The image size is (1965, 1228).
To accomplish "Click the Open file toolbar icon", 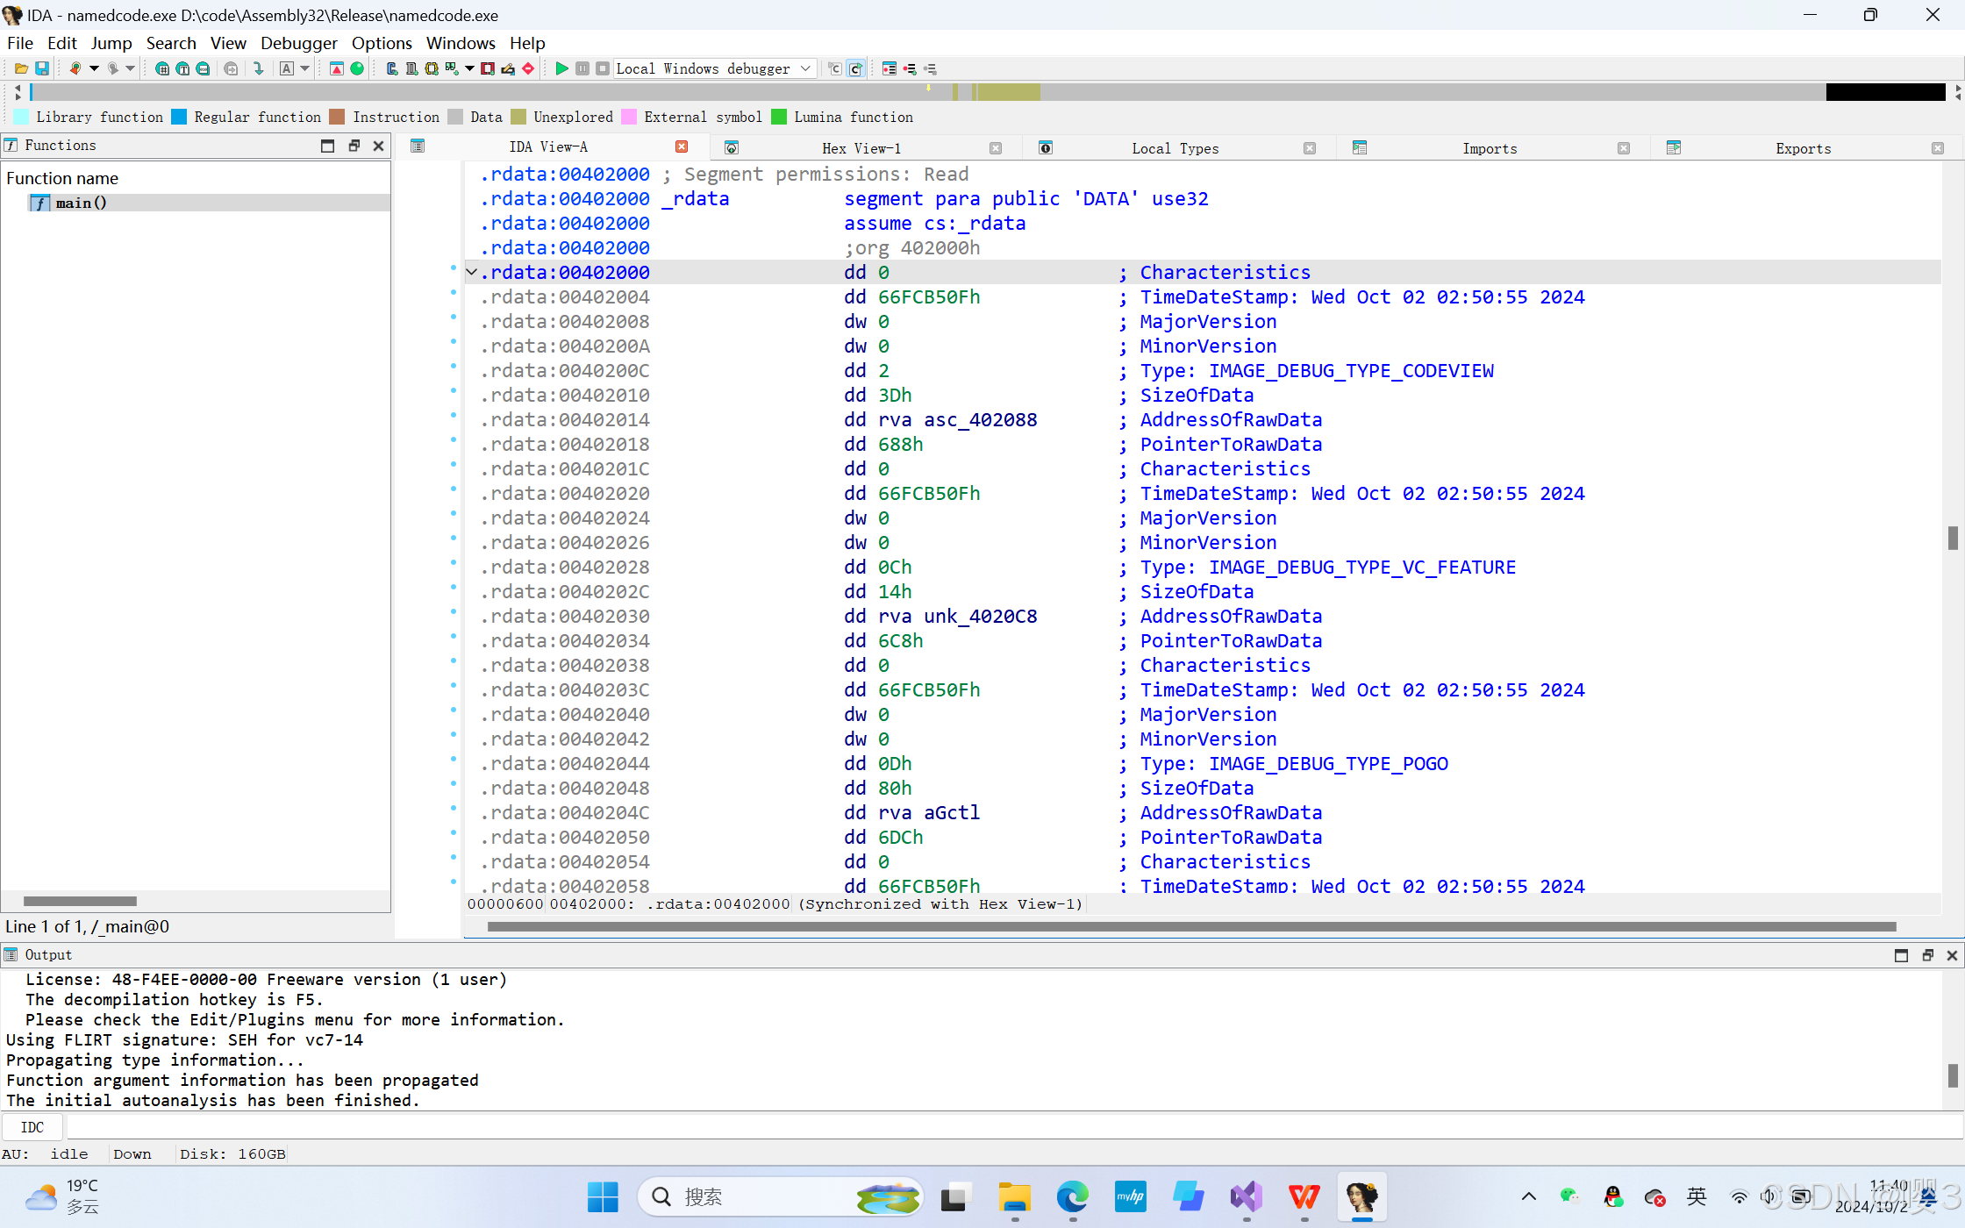I will 21,68.
